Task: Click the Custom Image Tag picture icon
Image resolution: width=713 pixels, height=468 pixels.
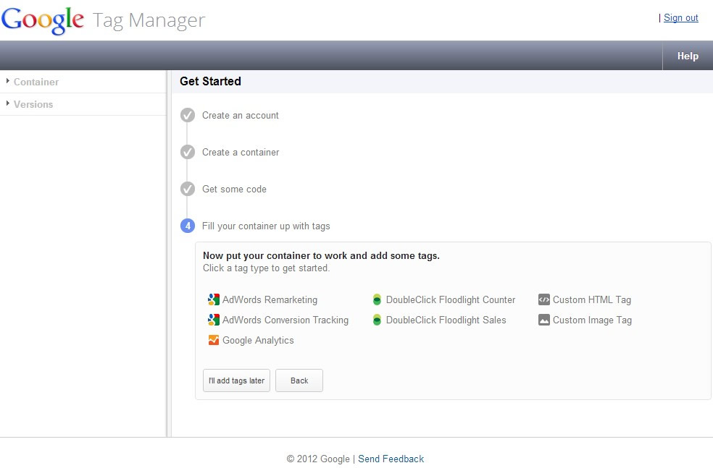Action: coord(544,320)
